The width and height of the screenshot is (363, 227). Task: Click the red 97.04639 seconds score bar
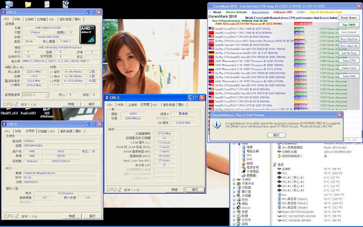(x=303, y=24)
